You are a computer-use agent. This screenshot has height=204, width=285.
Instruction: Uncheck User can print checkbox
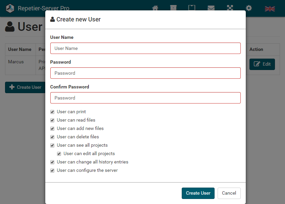point(52,112)
